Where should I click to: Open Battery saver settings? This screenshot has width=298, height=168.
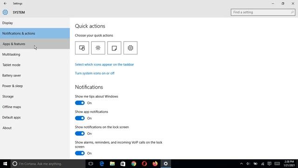(35, 75)
